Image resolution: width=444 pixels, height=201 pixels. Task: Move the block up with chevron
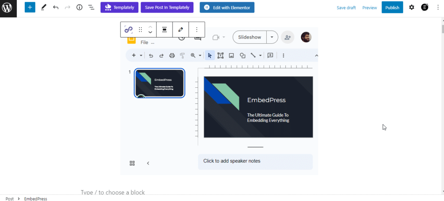coord(150,26)
